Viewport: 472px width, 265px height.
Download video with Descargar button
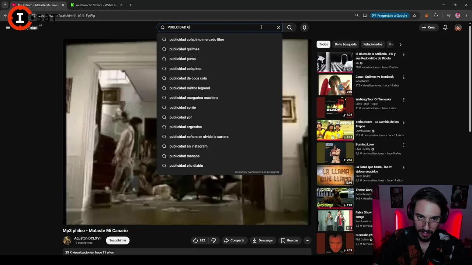[263, 240]
